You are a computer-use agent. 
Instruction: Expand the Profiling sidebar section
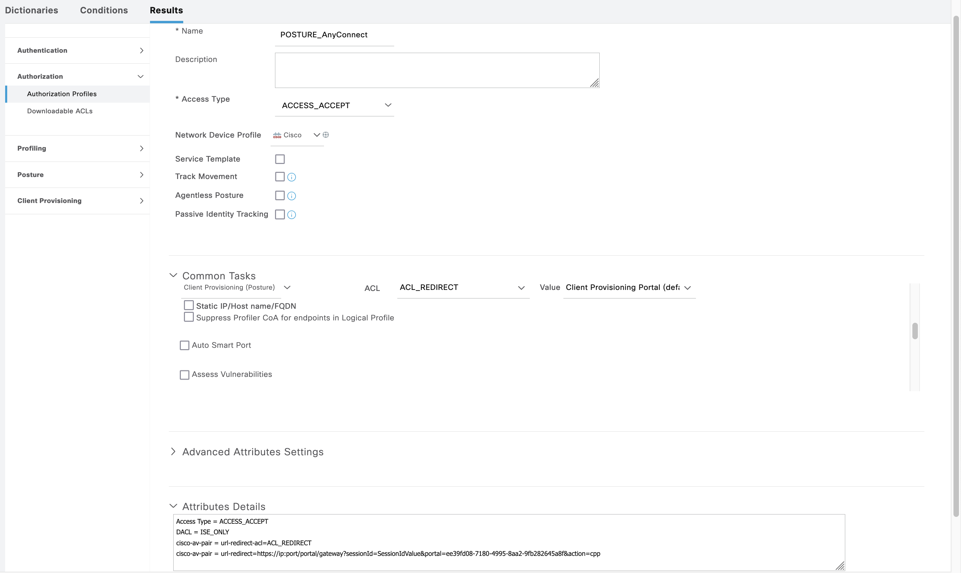pyautogui.click(x=77, y=148)
